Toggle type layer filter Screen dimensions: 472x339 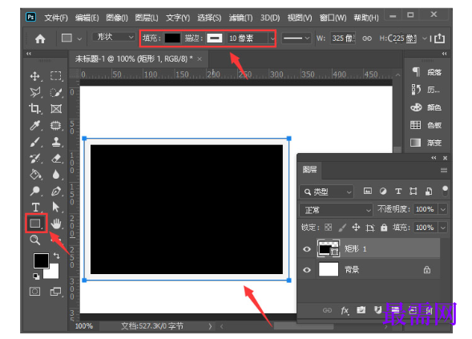click(398, 192)
